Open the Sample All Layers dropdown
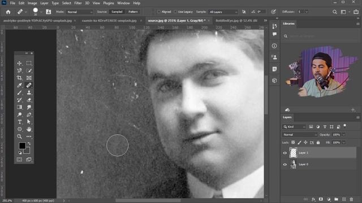The height and width of the screenshot is (203, 362). point(223,12)
